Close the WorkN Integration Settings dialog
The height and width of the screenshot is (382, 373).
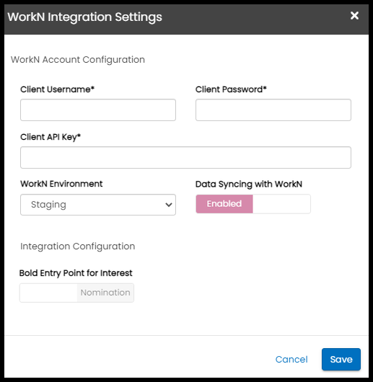(x=354, y=16)
